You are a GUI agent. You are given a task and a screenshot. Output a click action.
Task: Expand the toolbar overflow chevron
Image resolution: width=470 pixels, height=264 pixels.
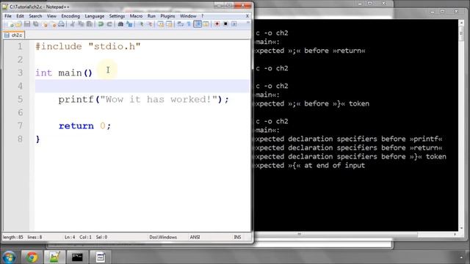coord(247,23)
